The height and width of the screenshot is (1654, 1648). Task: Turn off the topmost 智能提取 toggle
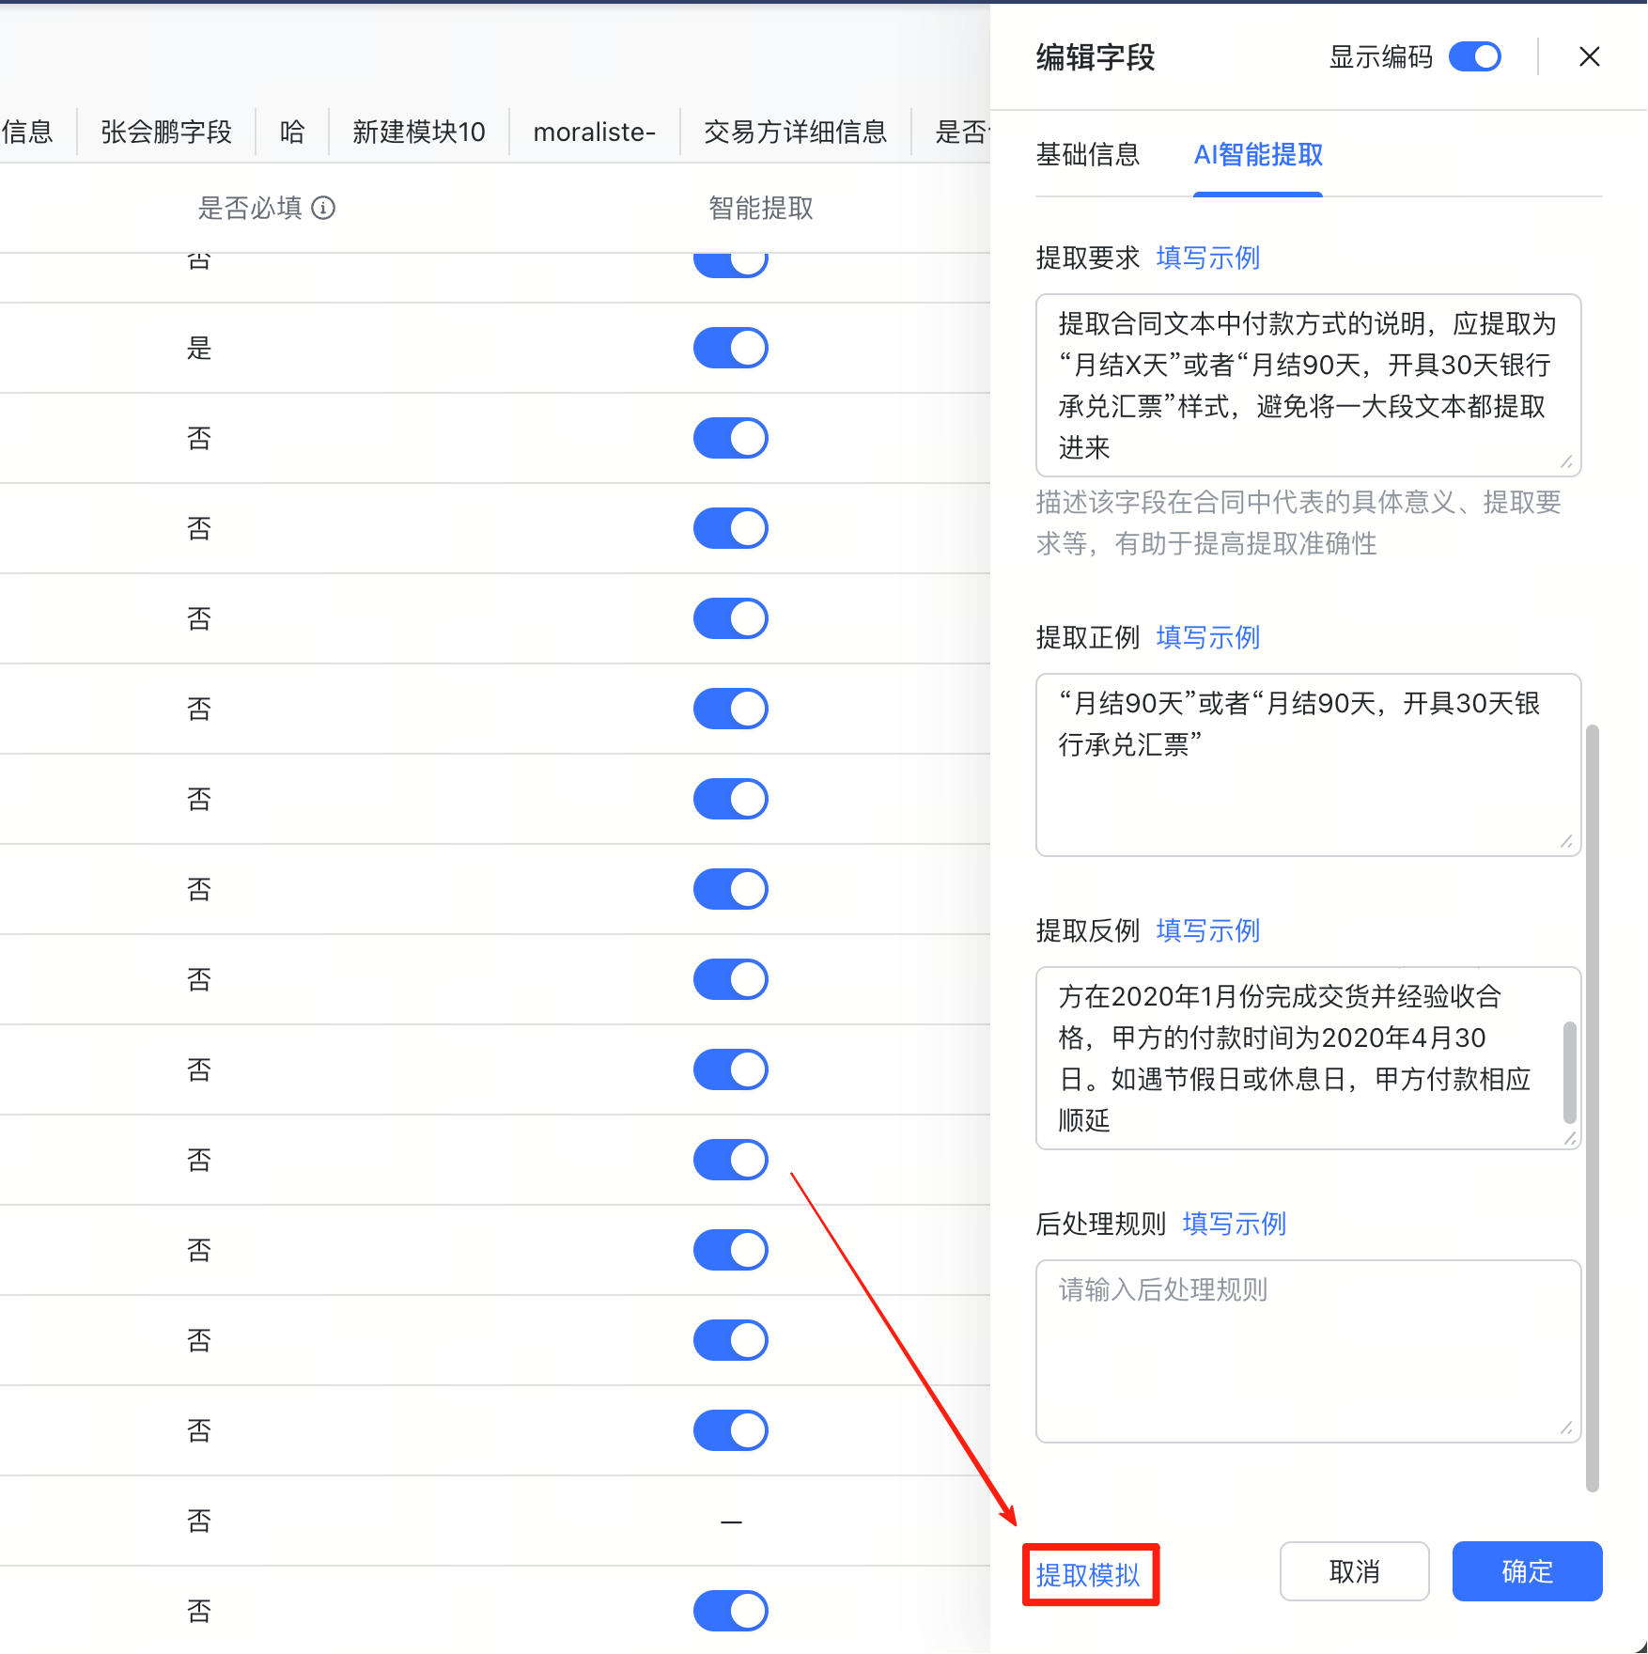(731, 262)
